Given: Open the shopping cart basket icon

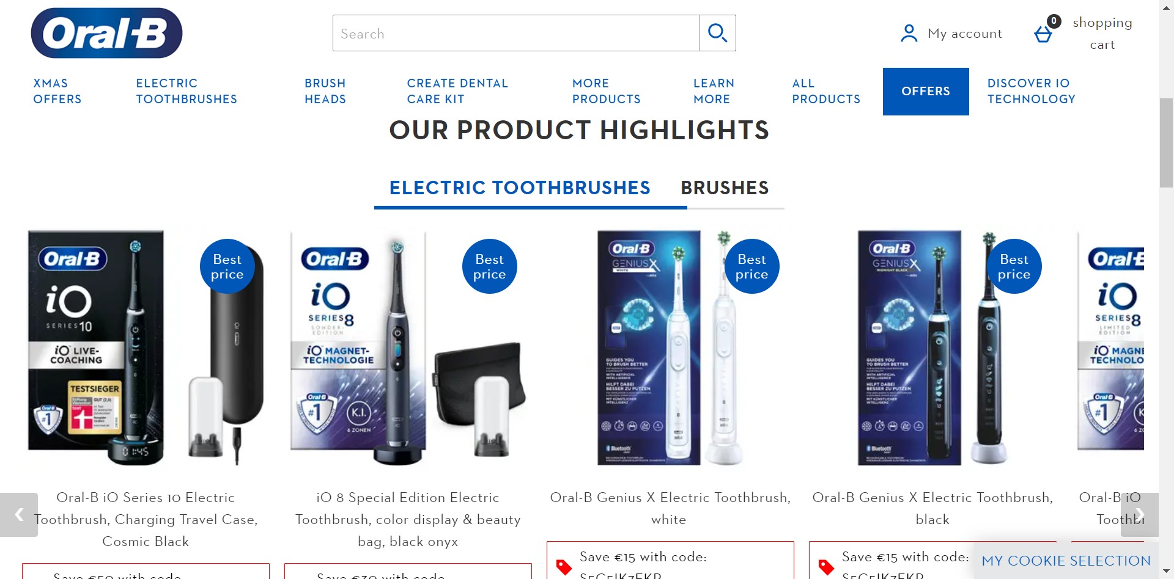Looking at the screenshot, I should [x=1043, y=34].
